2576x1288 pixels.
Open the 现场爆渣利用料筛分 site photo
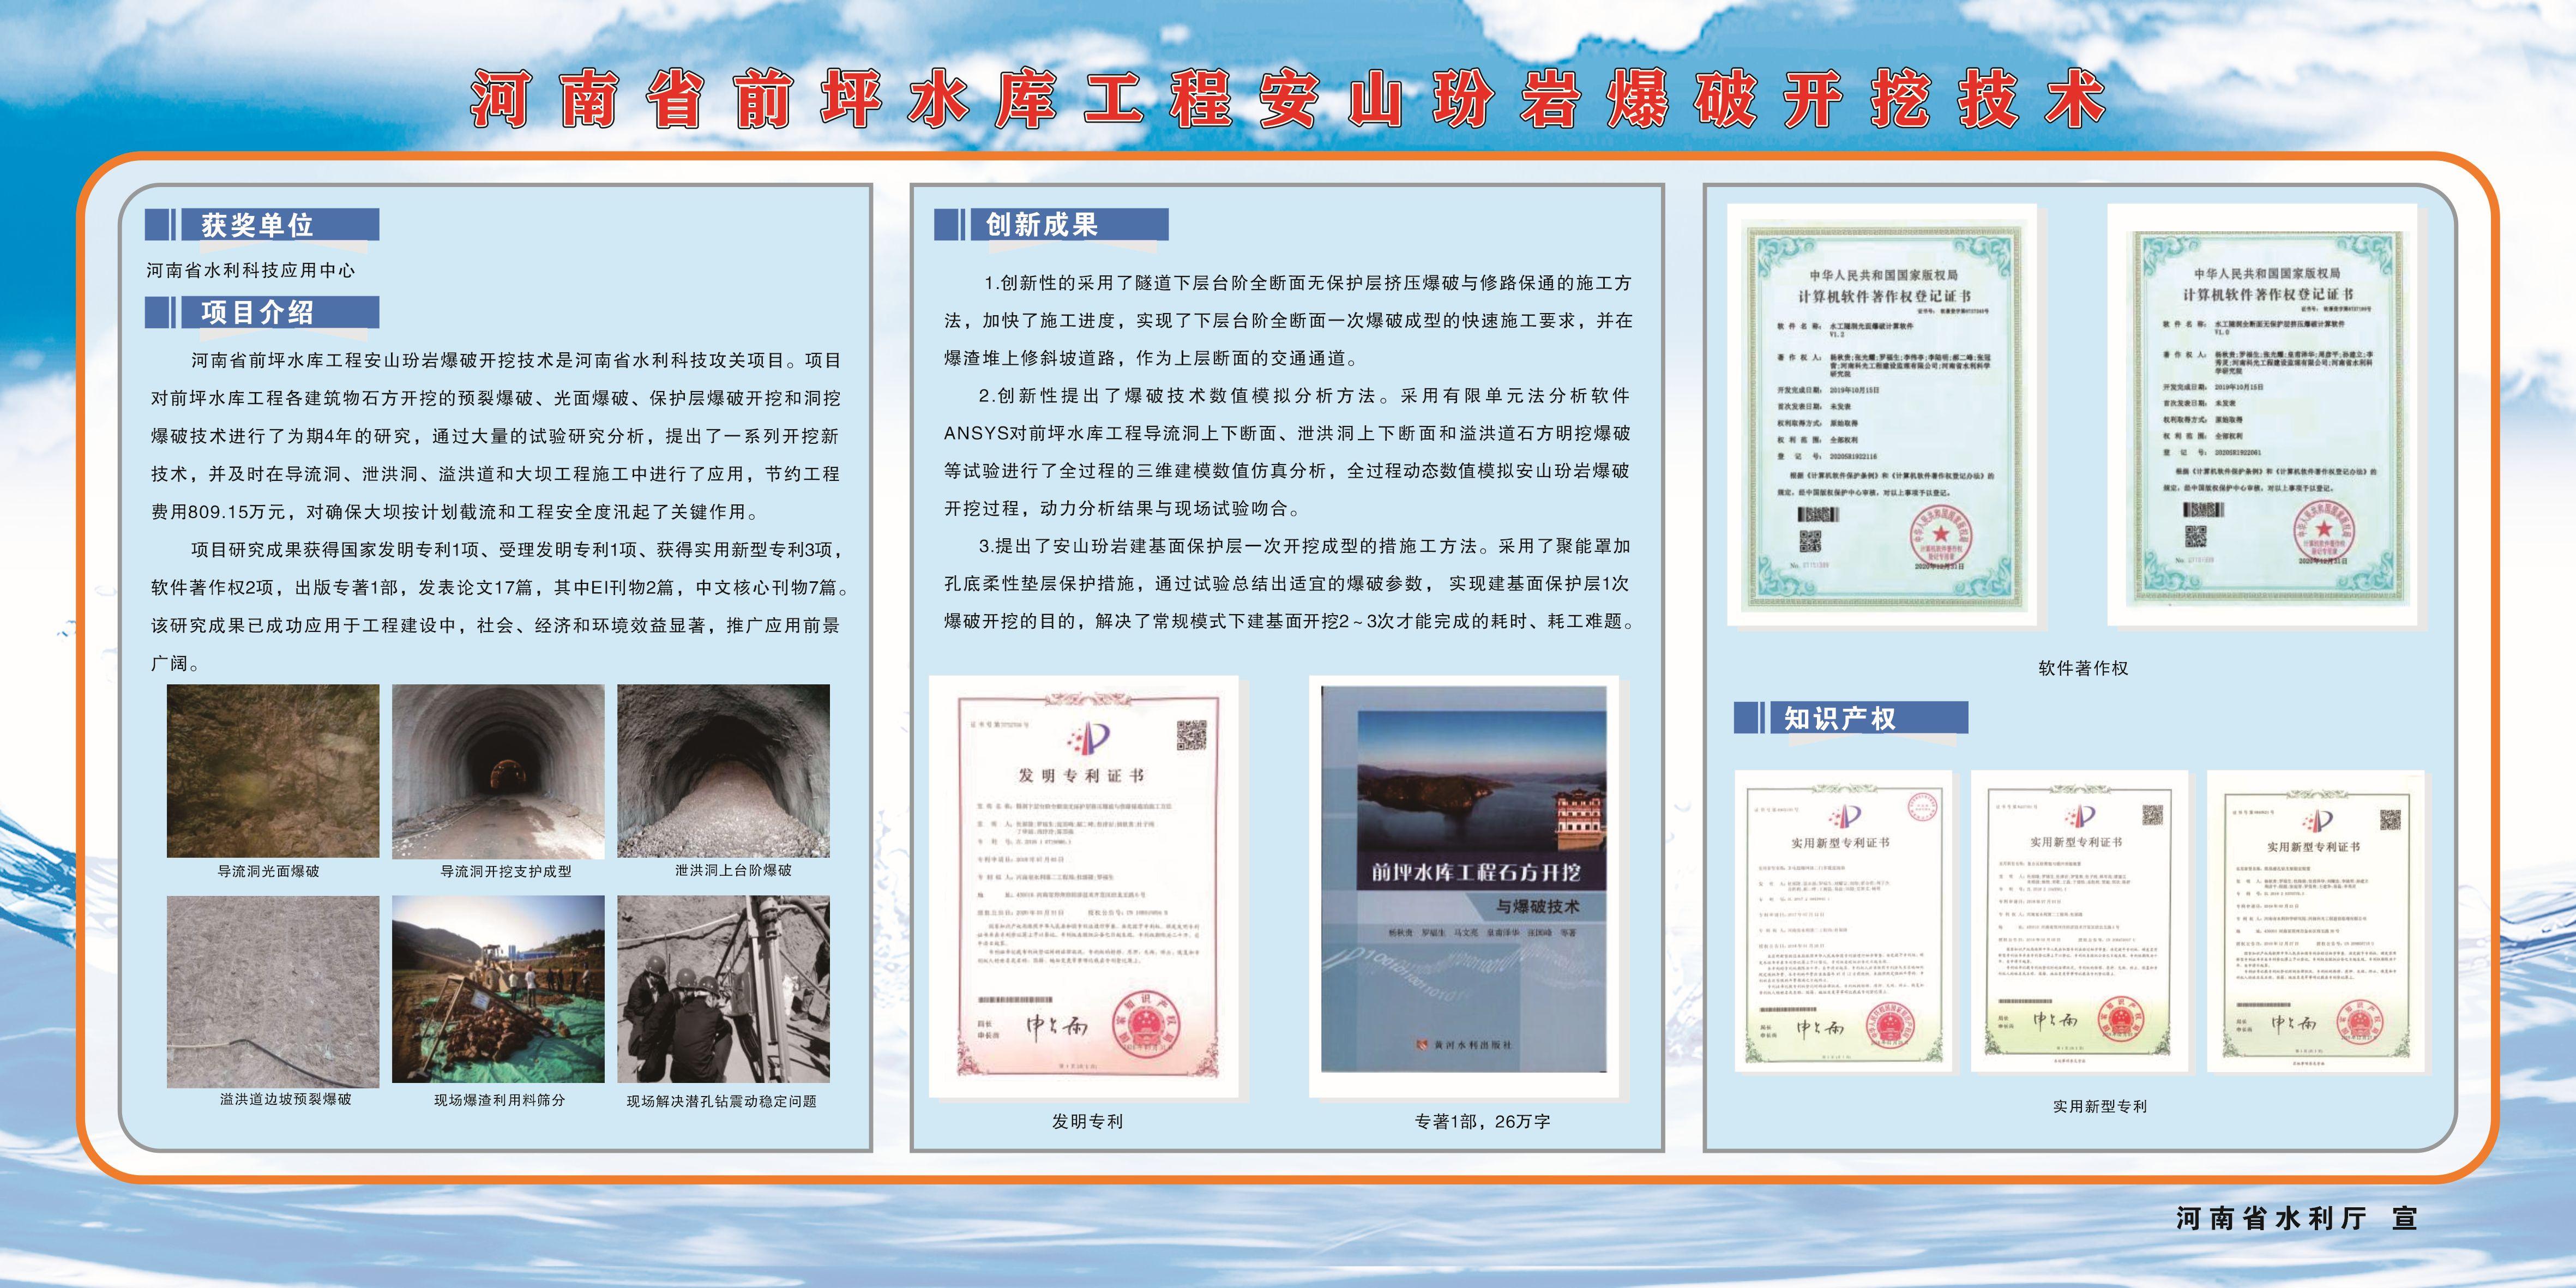[x=498, y=989]
